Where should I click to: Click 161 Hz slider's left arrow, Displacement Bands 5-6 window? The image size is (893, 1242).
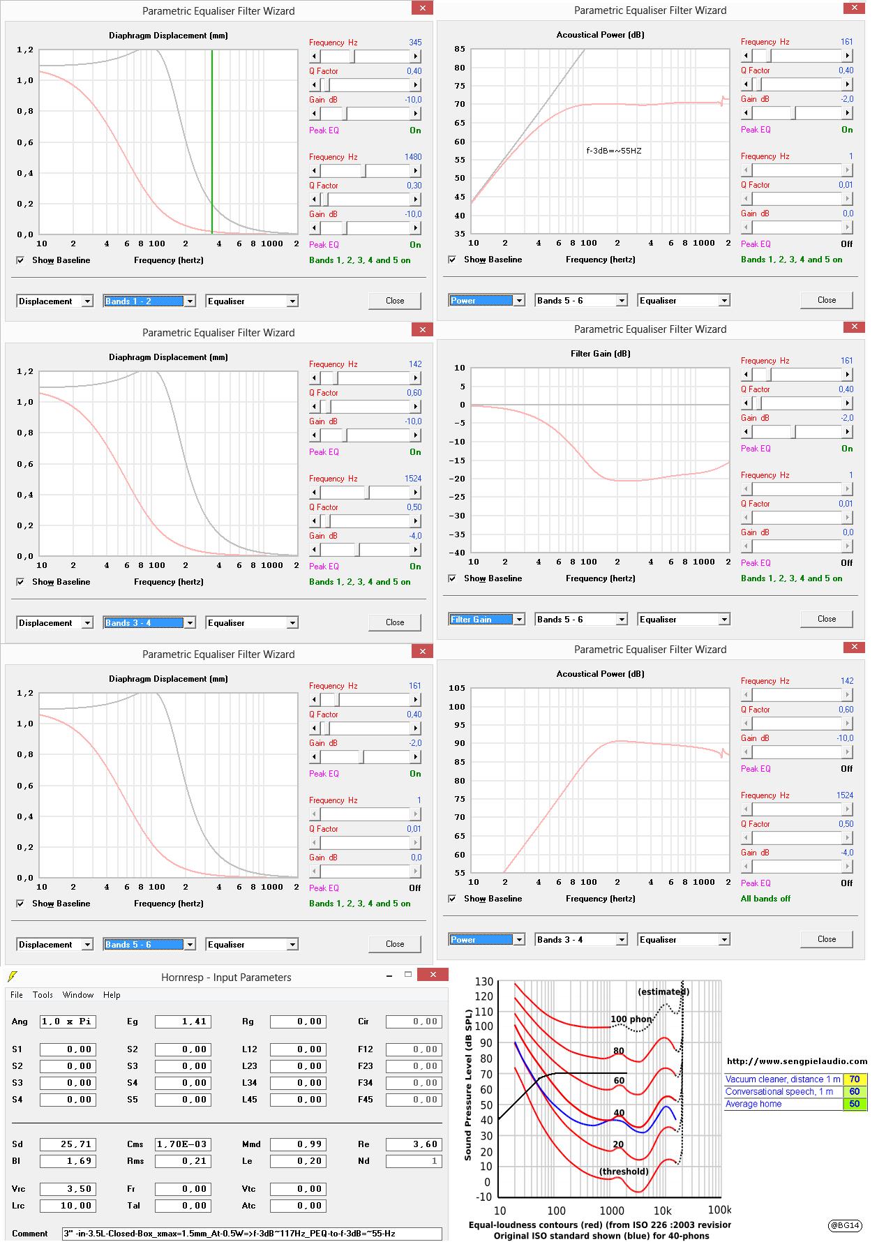click(x=315, y=700)
